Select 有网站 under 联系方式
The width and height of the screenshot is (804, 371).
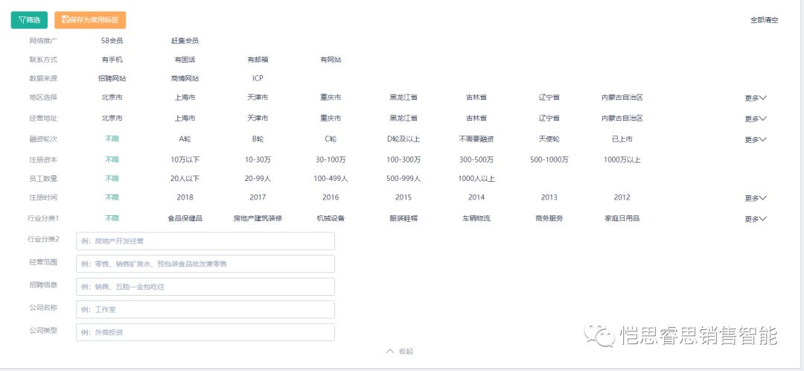click(331, 60)
